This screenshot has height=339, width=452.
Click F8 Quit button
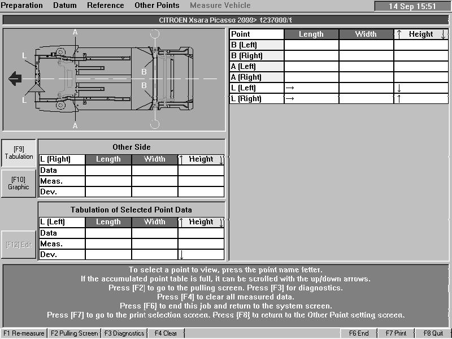(433, 333)
